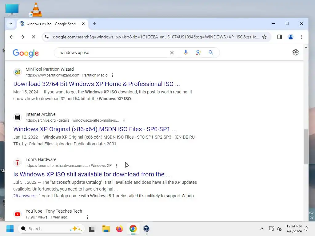
Task: Click the Internet Archive favicon
Action: tap(18, 117)
